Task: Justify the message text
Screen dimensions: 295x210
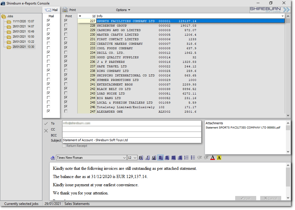Action: pyautogui.click(x=173, y=158)
